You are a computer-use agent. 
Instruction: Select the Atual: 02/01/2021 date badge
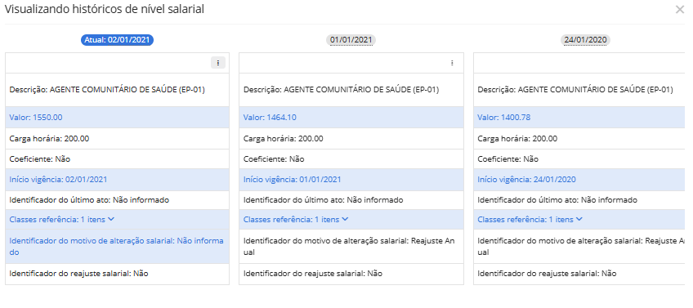point(117,40)
